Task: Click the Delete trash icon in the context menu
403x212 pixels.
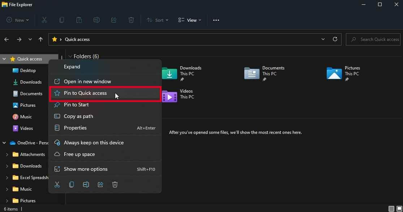Action: point(115,185)
